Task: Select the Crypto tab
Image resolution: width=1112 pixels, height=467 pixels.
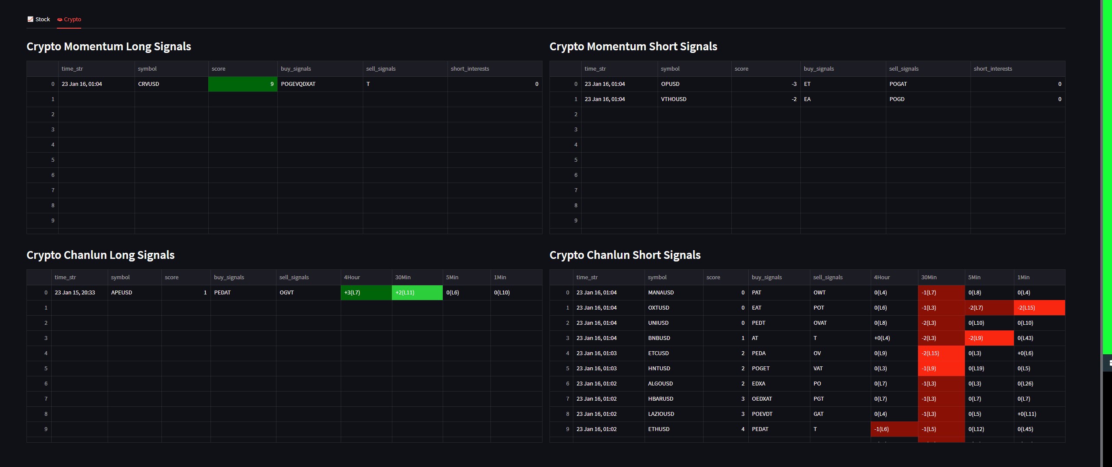Action: [x=69, y=20]
